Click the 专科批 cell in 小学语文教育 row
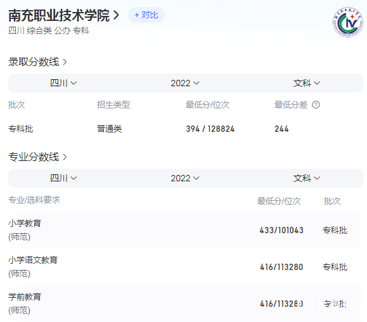 point(335,267)
